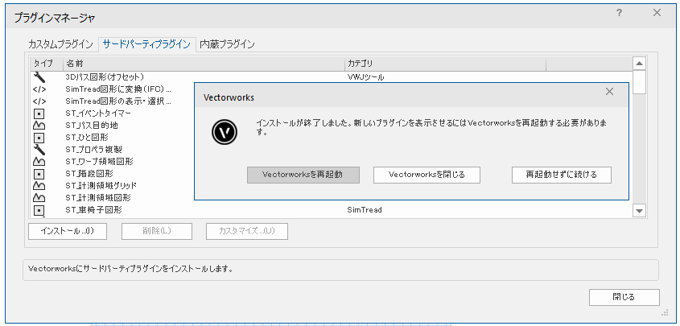
Task: Click the 削除 button
Action: 157,231
